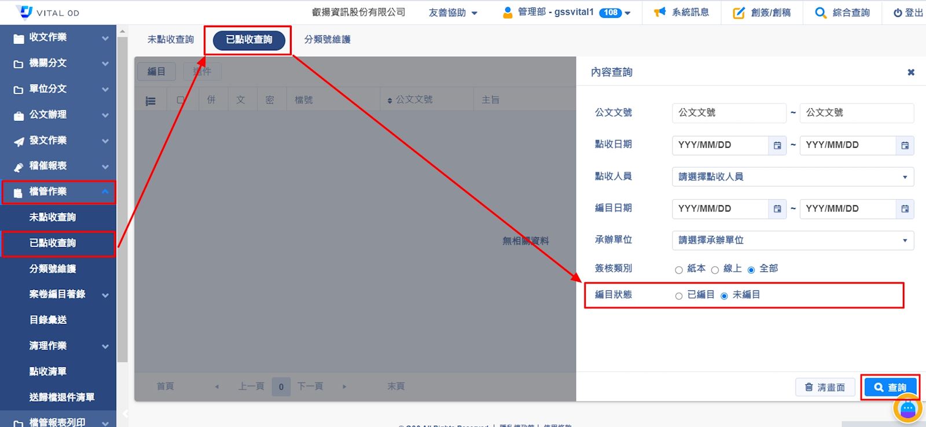Open the 友善協助 dropdown
The image size is (926, 427).
click(453, 13)
